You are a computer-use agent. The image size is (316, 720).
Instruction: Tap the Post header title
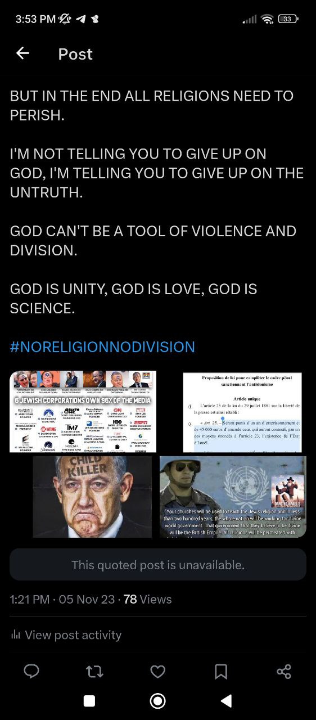click(x=75, y=54)
